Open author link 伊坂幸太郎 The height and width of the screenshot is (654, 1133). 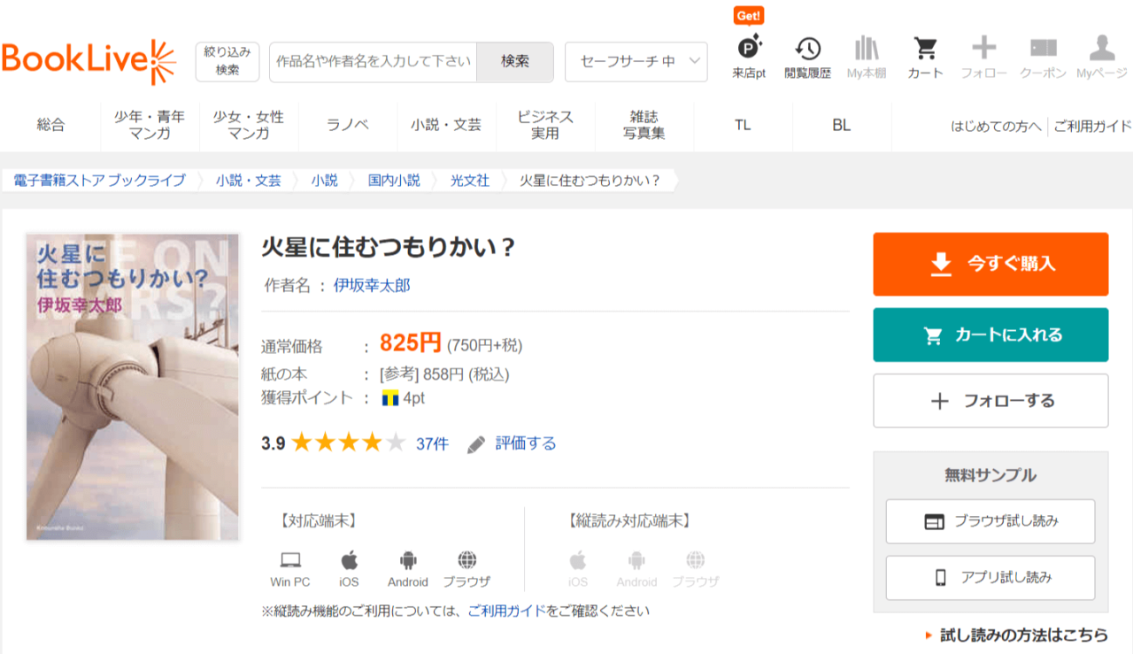coord(372,286)
